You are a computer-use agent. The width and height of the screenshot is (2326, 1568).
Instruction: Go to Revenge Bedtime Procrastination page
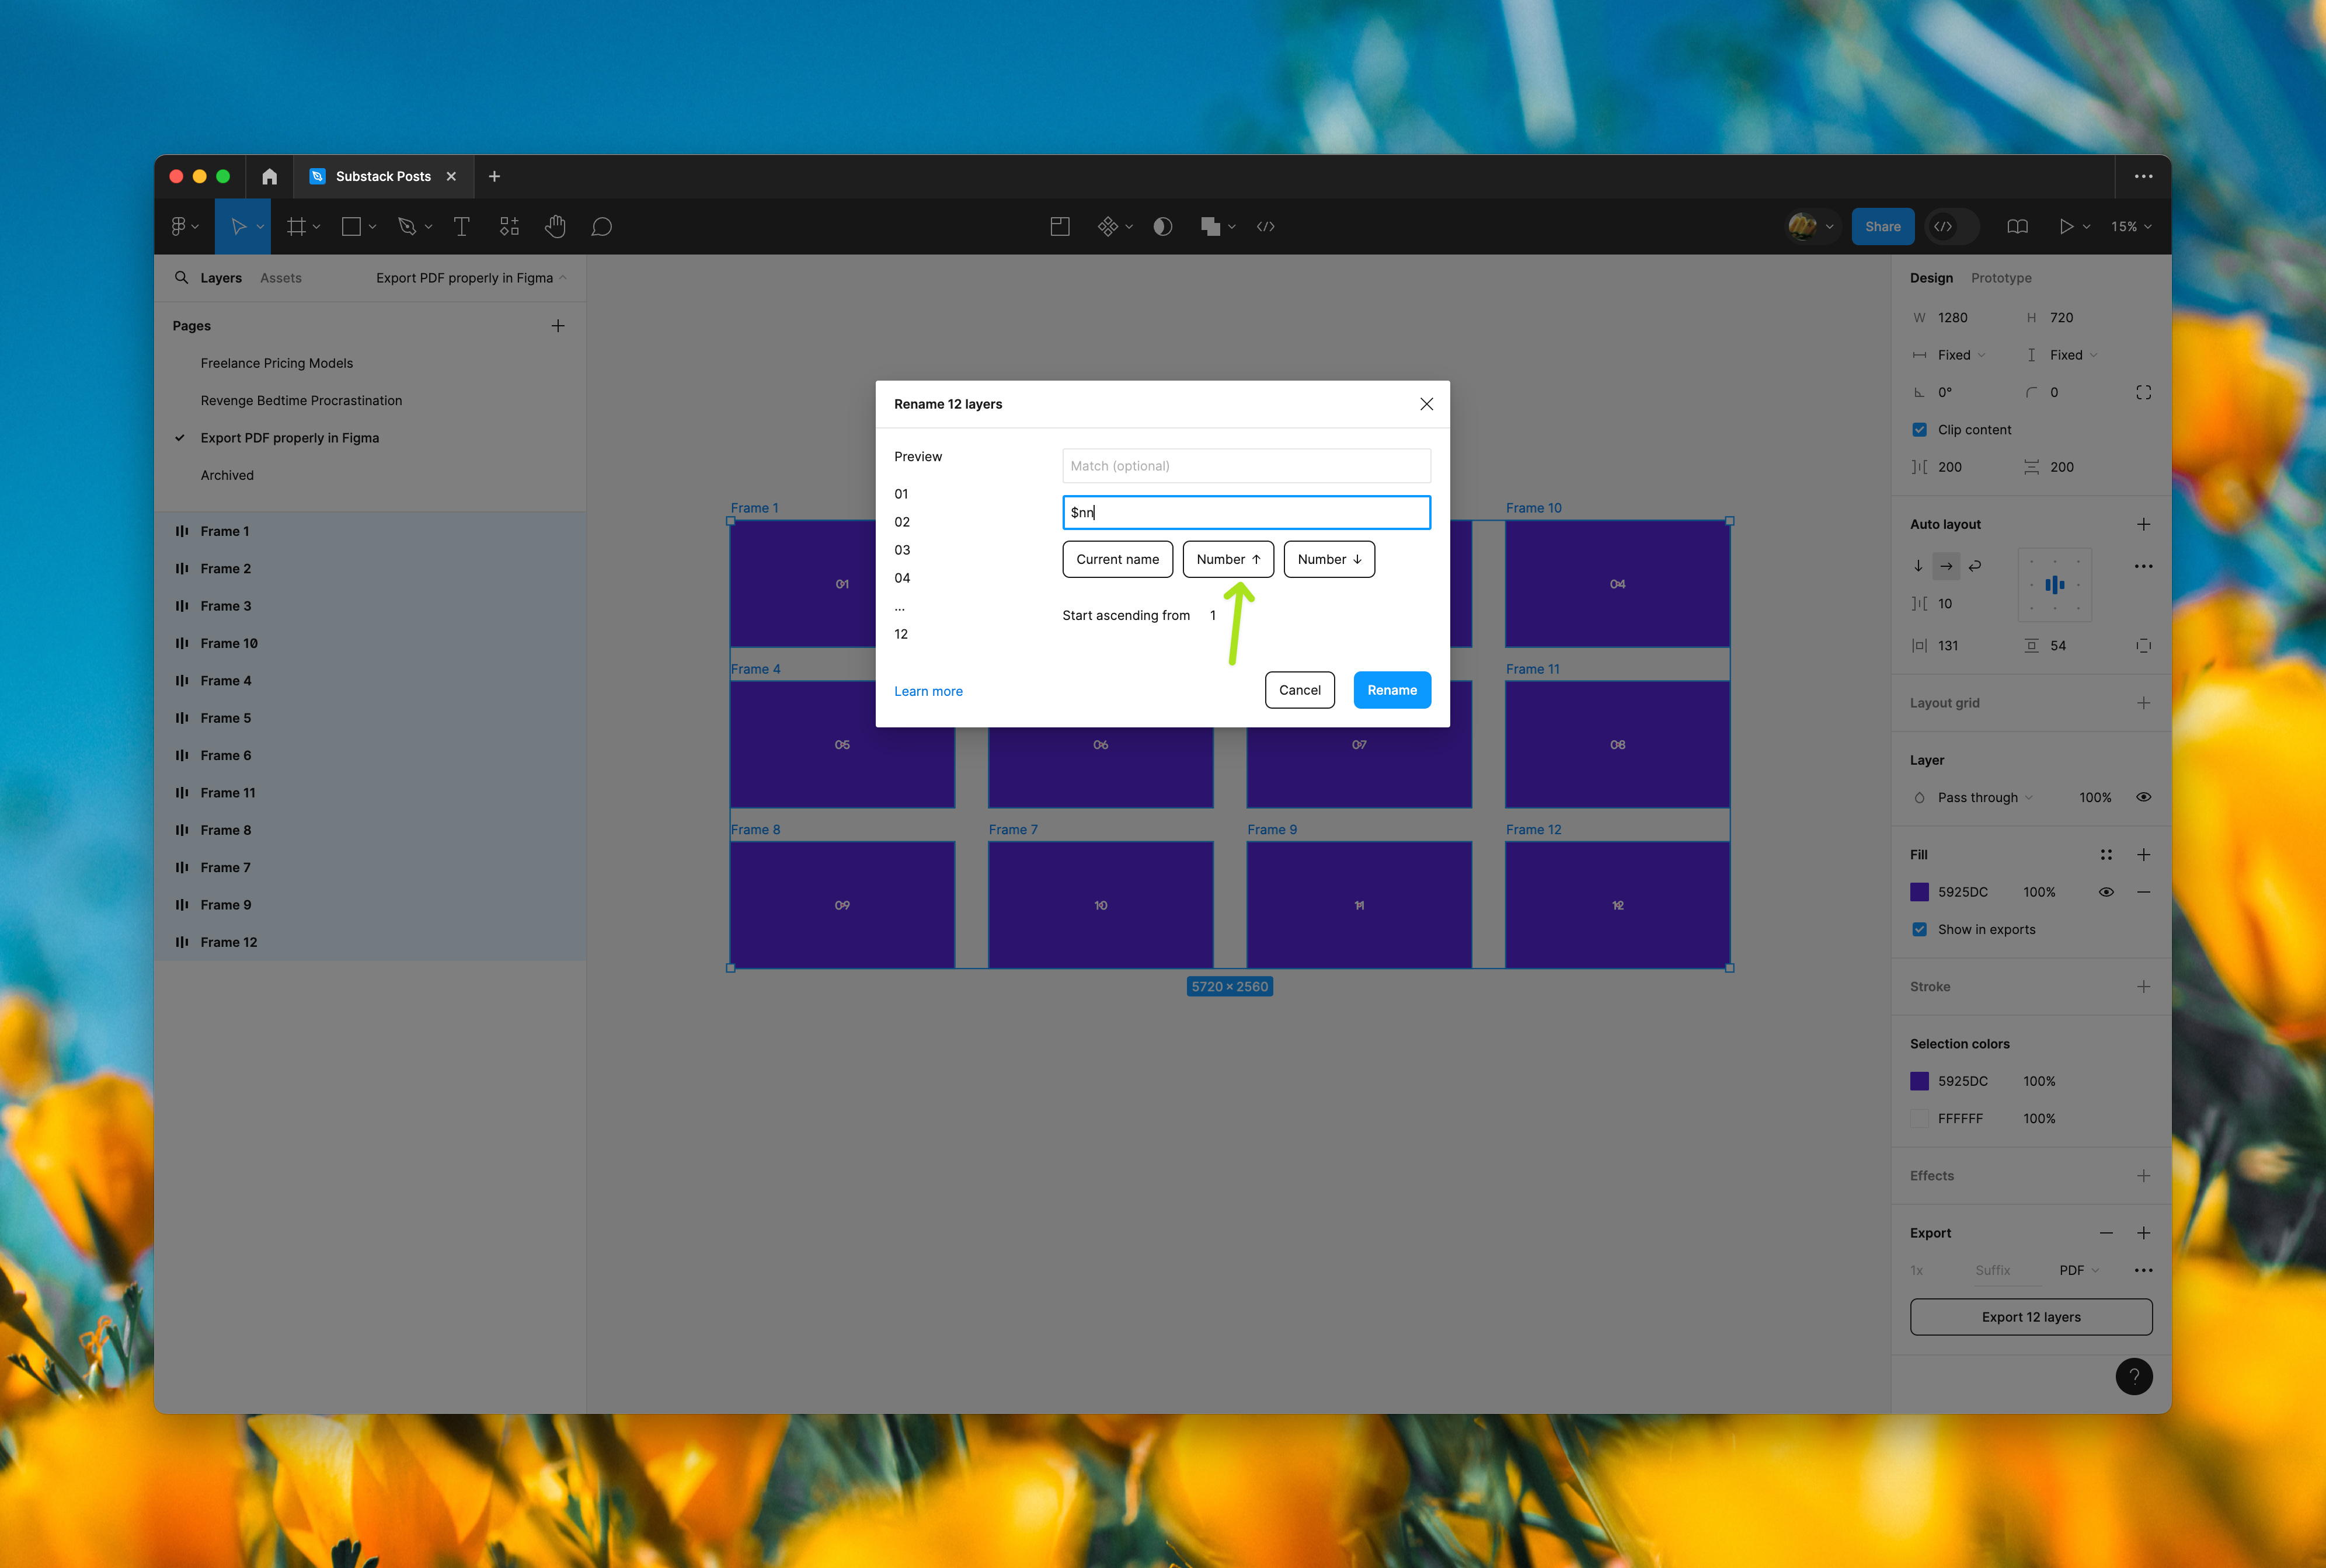(301, 400)
